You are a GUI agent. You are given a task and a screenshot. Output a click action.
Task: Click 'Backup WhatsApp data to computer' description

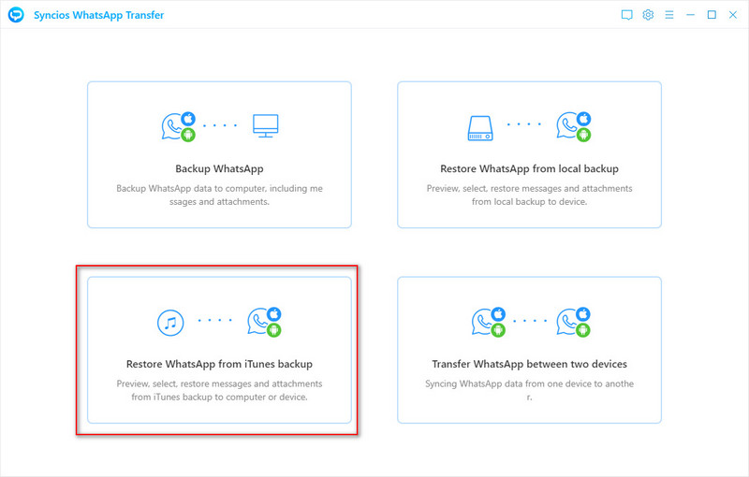point(219,195)
